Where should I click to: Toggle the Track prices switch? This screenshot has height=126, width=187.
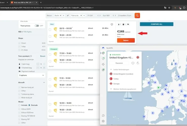(37, 26)
